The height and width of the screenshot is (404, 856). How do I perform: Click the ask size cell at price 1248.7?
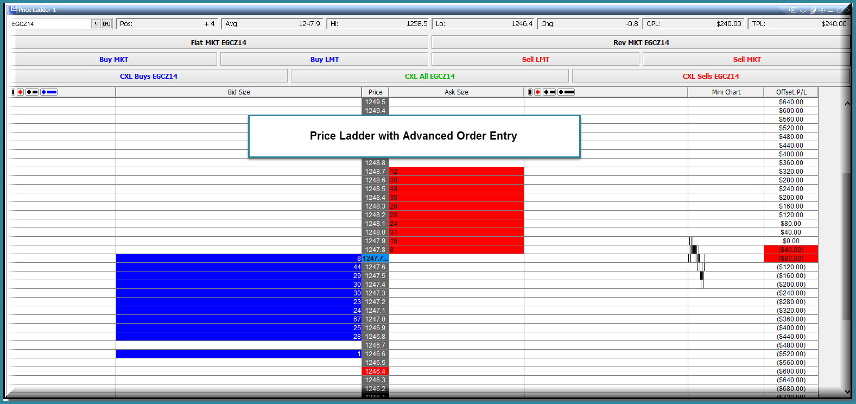pos(456,172)
